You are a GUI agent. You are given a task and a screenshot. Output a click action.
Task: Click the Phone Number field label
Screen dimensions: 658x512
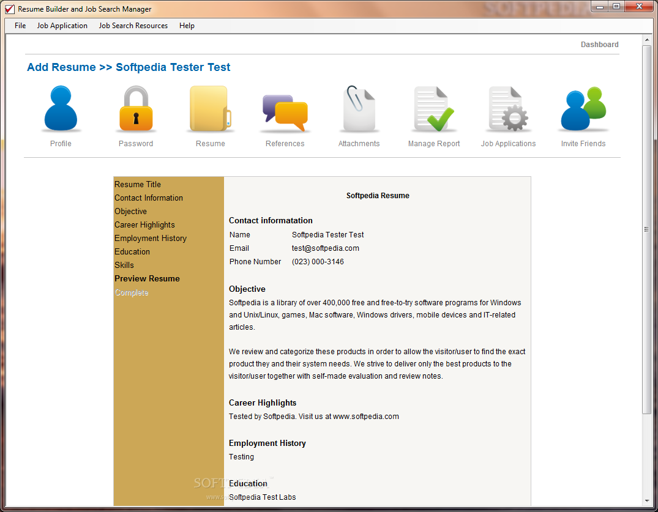tap(255, 262)
